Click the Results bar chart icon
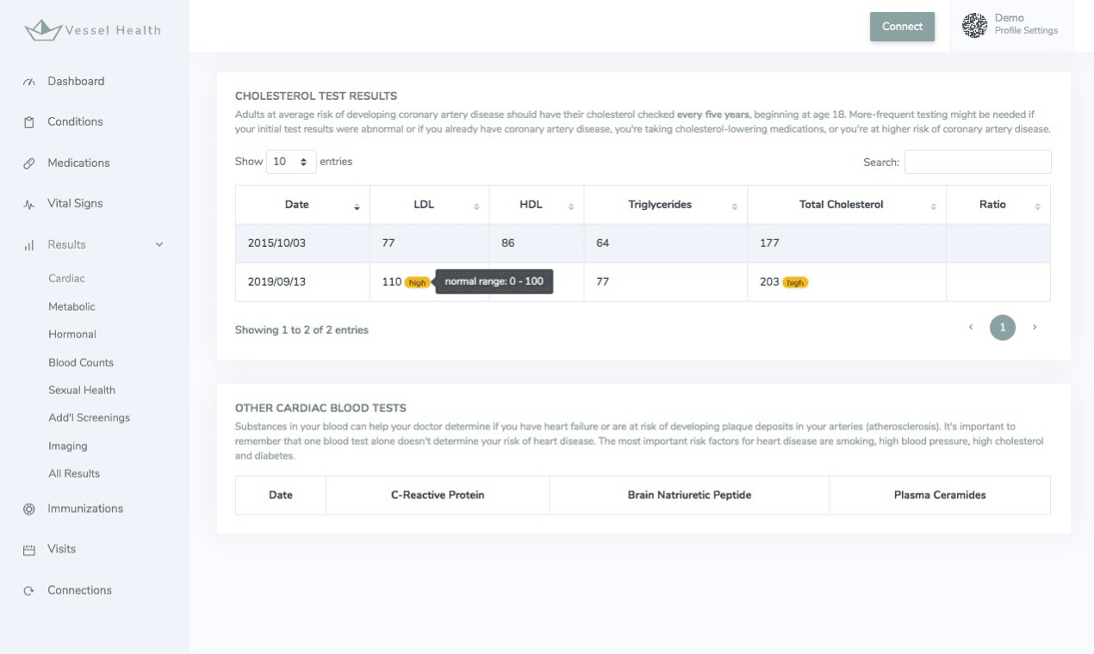The height and width of the screenshot is (654, 1094). (x=29, y=245)
